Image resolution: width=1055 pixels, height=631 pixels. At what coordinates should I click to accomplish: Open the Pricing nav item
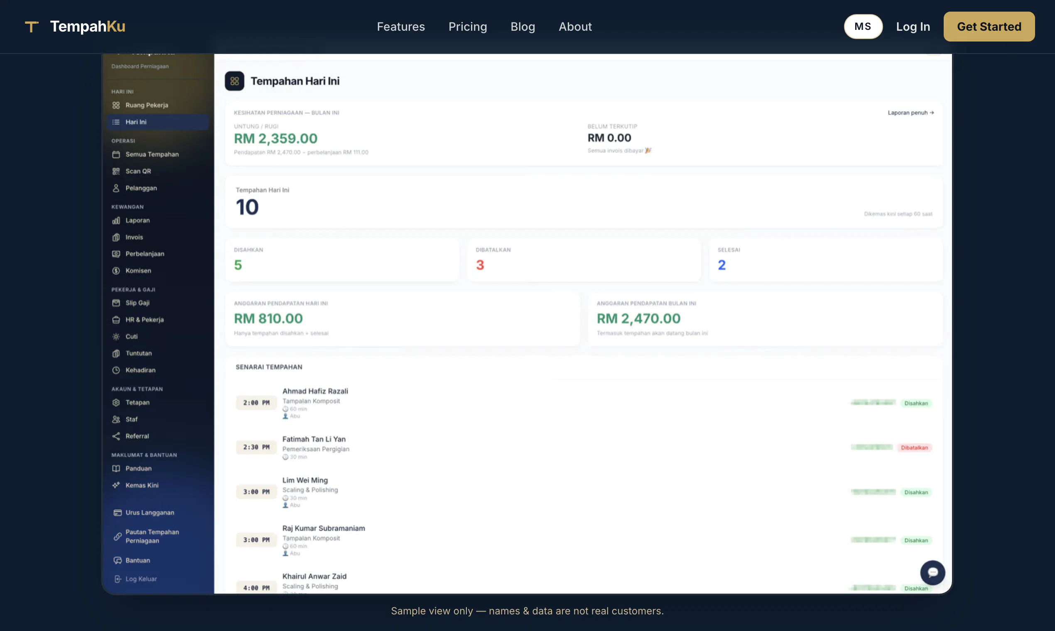pos(468,27)
